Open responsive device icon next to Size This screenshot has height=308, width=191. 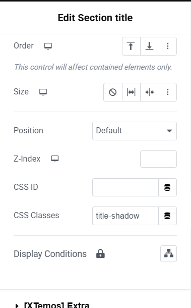(43, 92)
